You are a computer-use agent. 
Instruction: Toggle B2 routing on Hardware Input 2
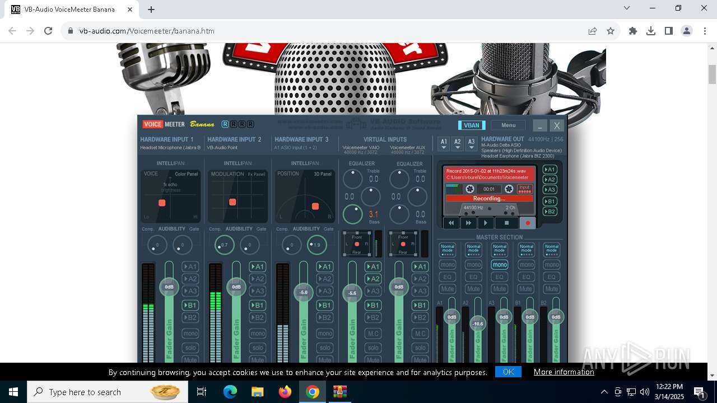(258, 317)
